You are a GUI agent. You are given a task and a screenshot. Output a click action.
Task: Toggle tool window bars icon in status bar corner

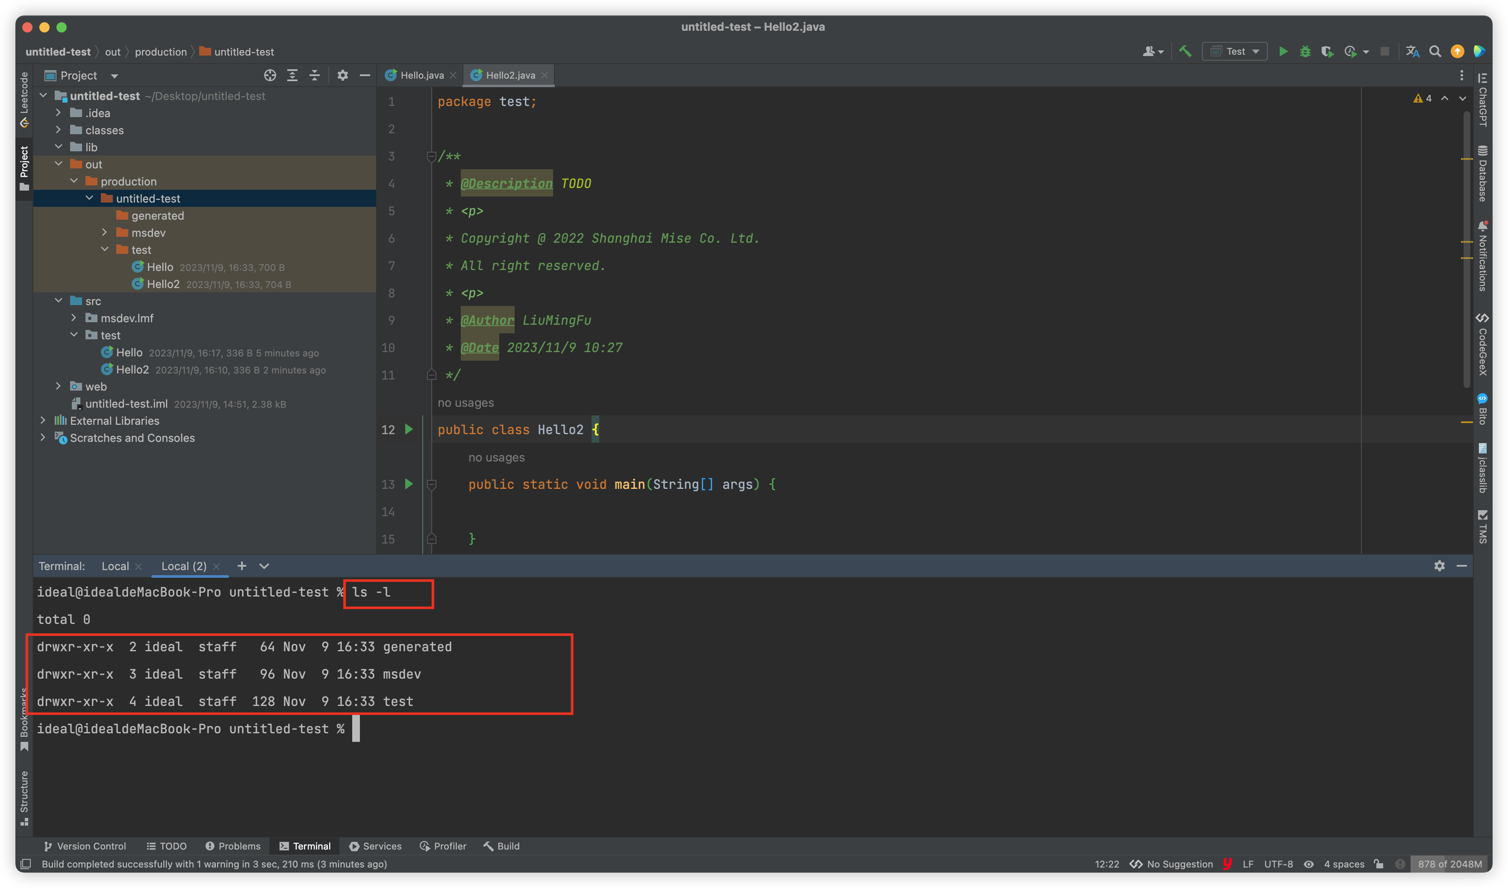pos(26,864)
